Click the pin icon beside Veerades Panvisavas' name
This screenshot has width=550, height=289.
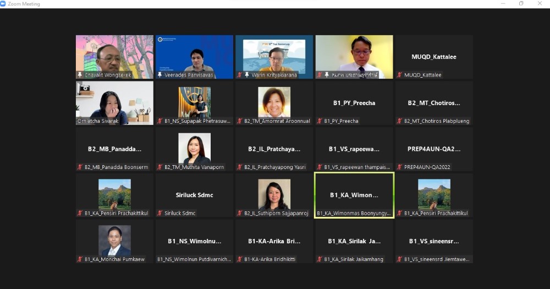(x=159, y=75)
